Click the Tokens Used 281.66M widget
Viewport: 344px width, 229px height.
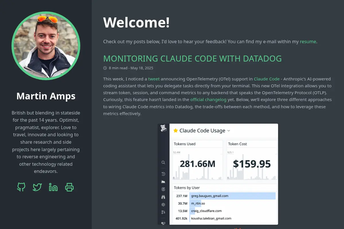[198, 160]
